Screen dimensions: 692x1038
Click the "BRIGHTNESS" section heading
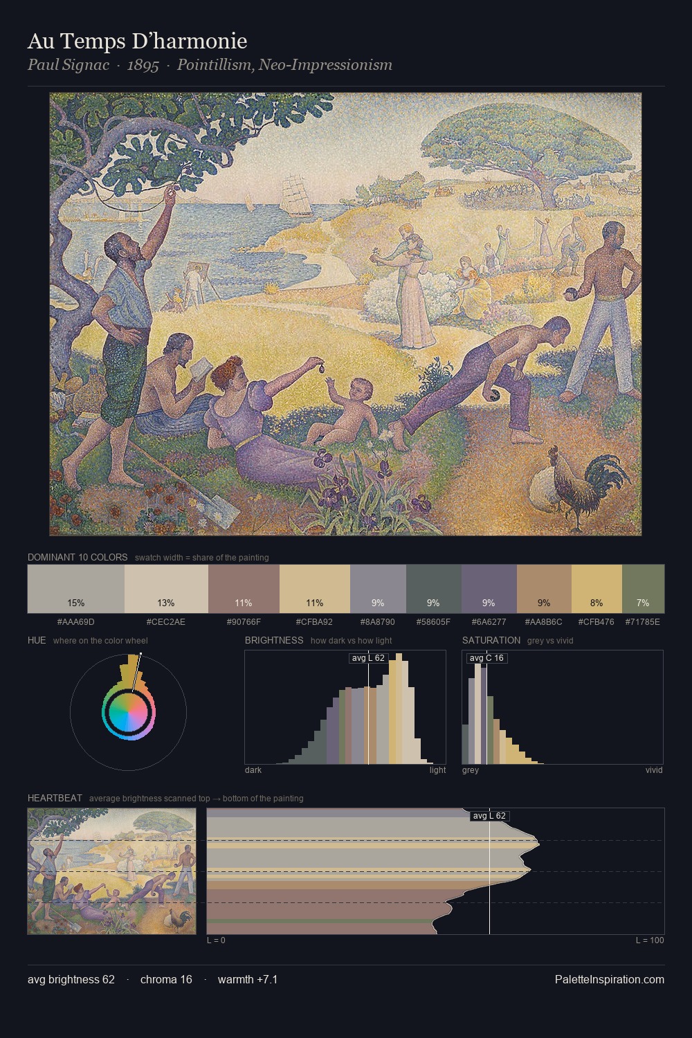[274, 640]
